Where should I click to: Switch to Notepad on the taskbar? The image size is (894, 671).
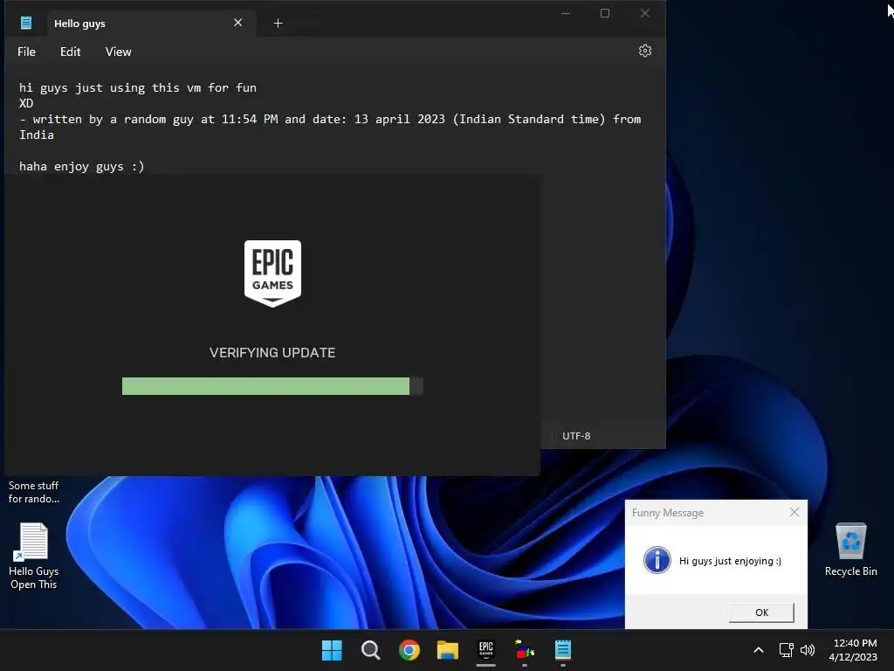(563, 650)
